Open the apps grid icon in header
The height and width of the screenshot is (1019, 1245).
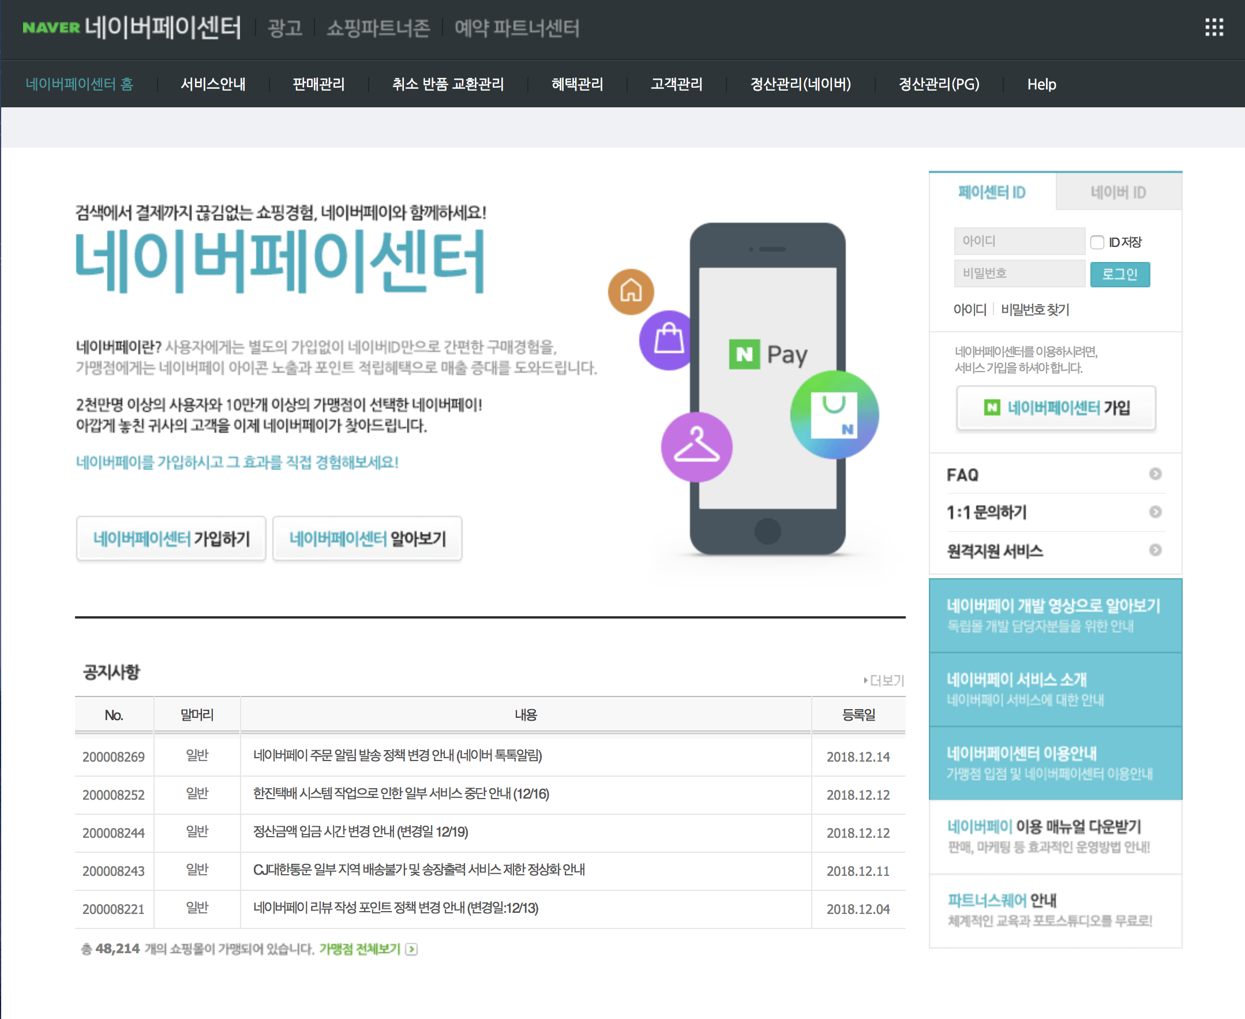click(1214, 27)
